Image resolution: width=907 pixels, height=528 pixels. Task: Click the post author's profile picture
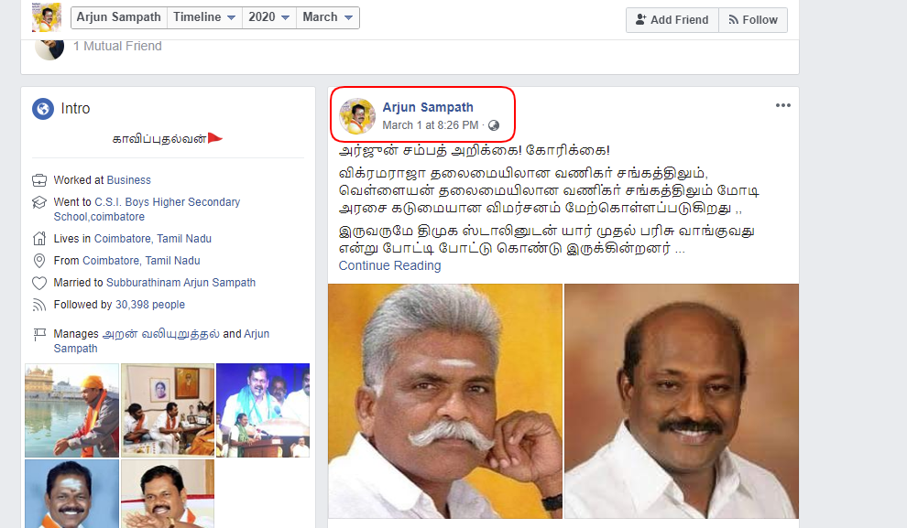tap(357, 116)
